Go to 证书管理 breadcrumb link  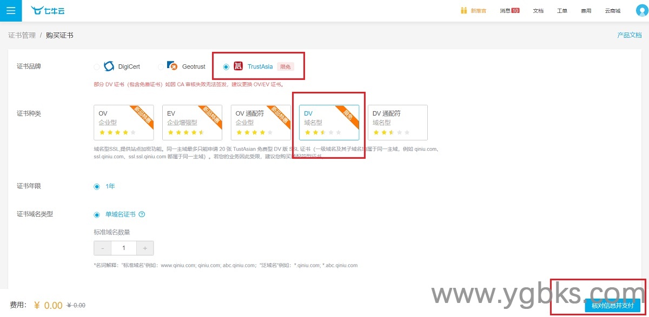(x=22, y=35)
